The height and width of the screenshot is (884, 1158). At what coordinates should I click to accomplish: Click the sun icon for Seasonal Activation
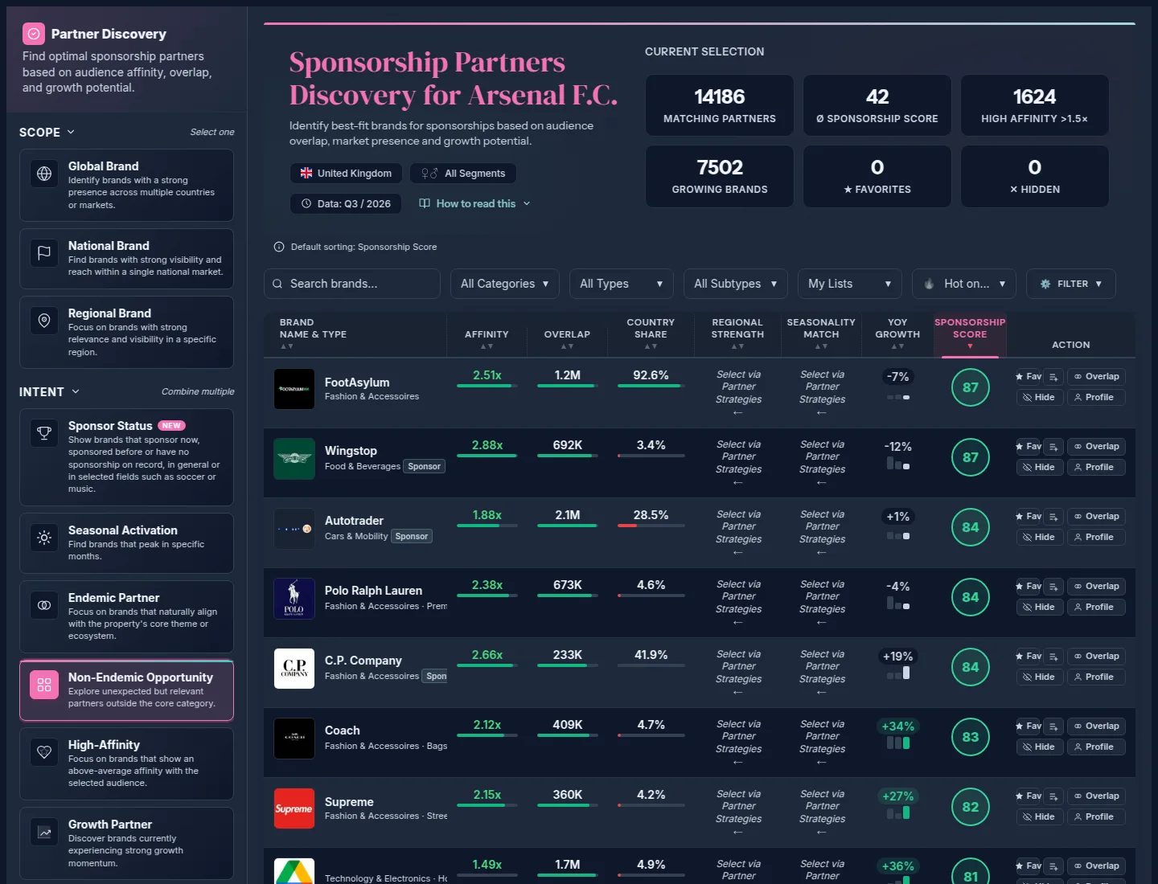44,538
